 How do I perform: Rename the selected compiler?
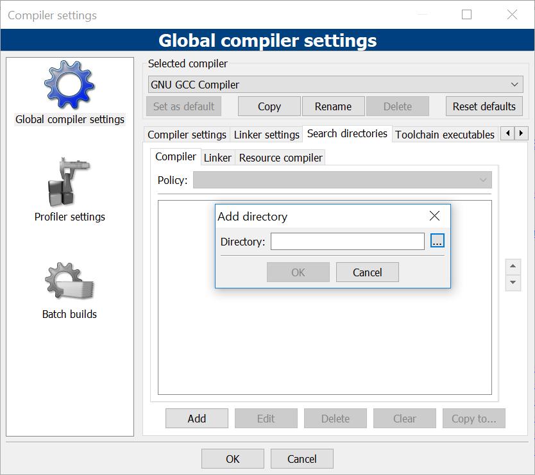click(x=333, y=106)
